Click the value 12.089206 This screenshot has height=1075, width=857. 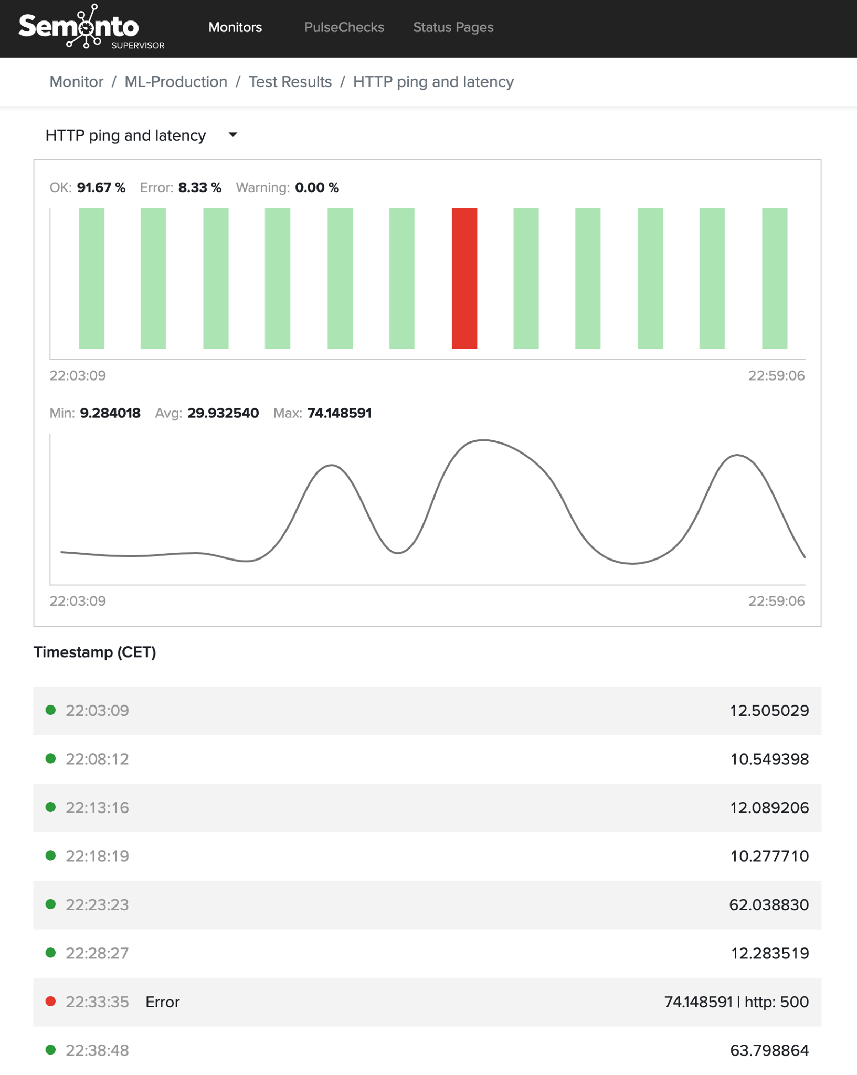click(769, 808)
